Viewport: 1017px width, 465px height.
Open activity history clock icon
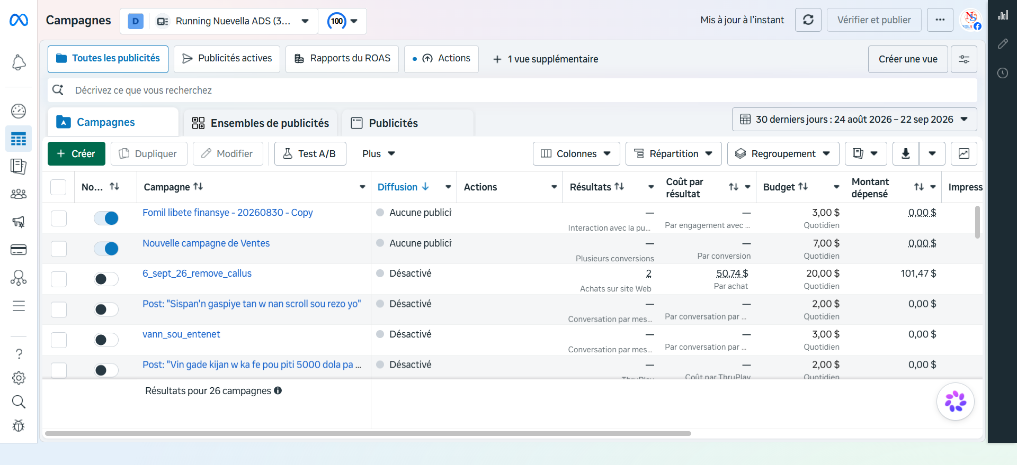1003,73
